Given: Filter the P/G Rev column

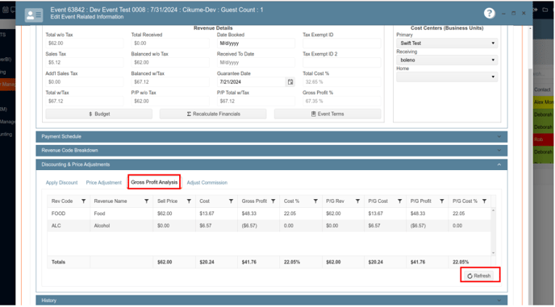Looking at the screenshot, I should (x=357, y=201).
